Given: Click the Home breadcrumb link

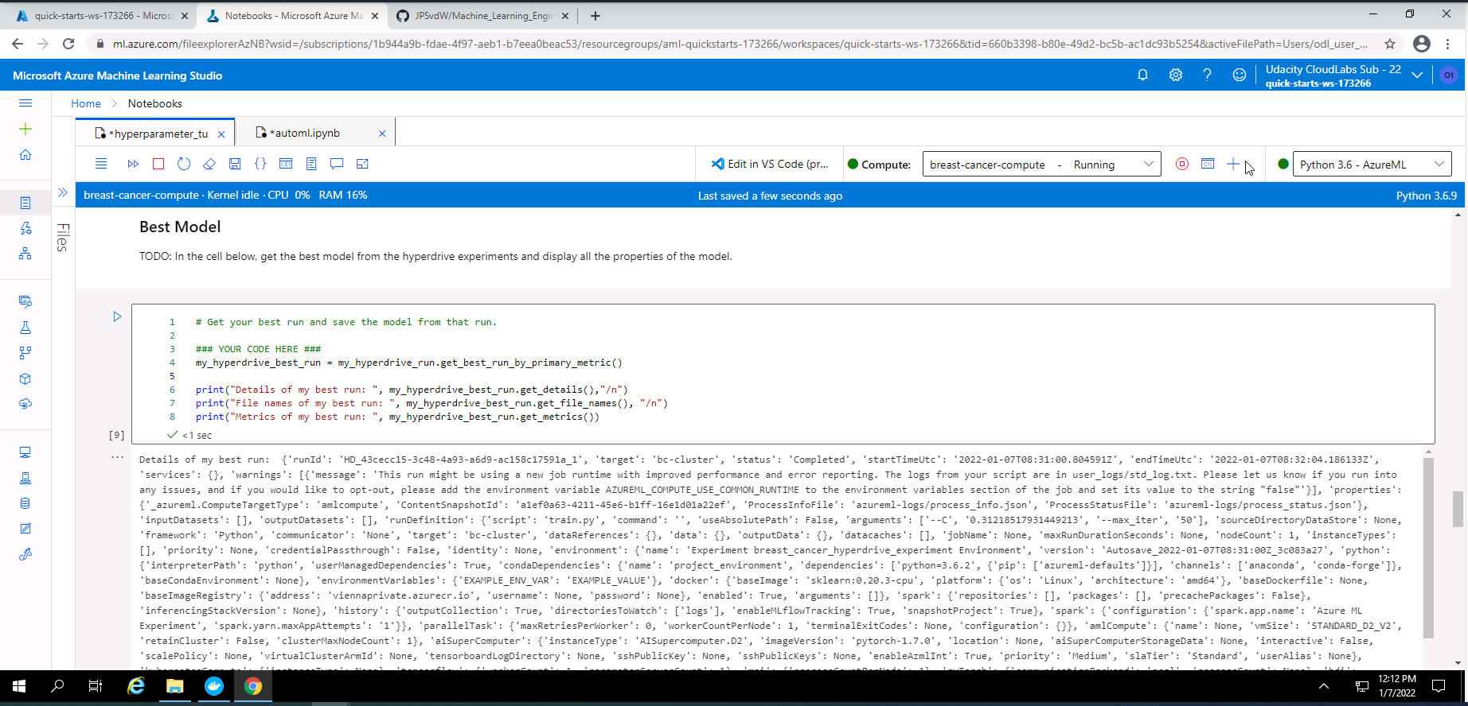Looking at the screenshot, I should pyautogui.click(x=86, y=103).
